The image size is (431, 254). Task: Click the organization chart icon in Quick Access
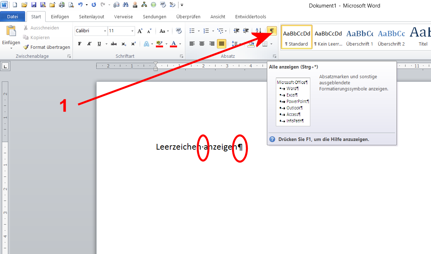point(144,5)
